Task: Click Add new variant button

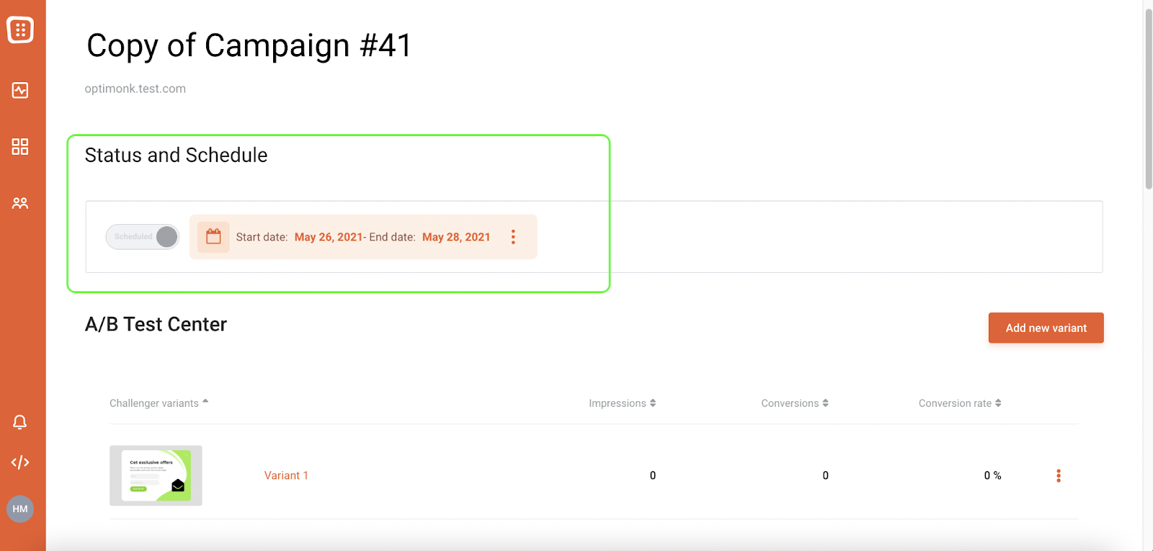Action: tap(1046, 328)
